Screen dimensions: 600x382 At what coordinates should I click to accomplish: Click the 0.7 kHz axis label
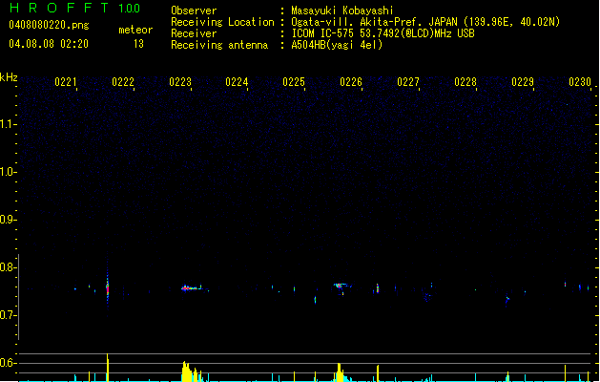click(x=8, y=315)
